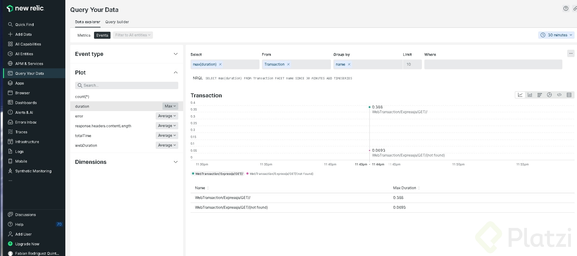Click the NRQL query text
This screenshot has height=256, width=577.
coord(279,78)
